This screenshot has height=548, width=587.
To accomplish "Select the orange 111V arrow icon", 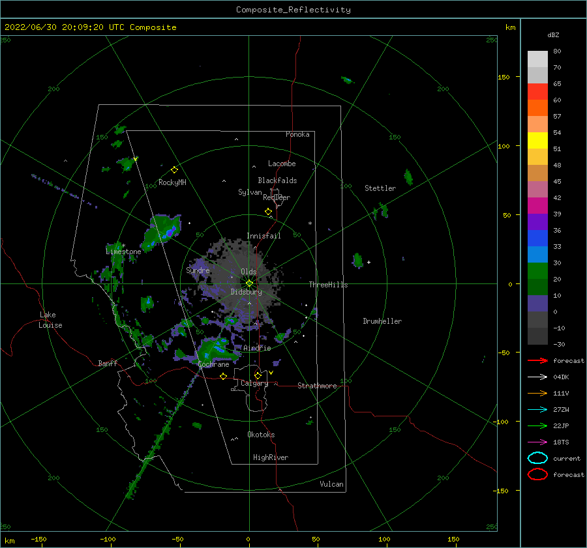I will (537, 393).
